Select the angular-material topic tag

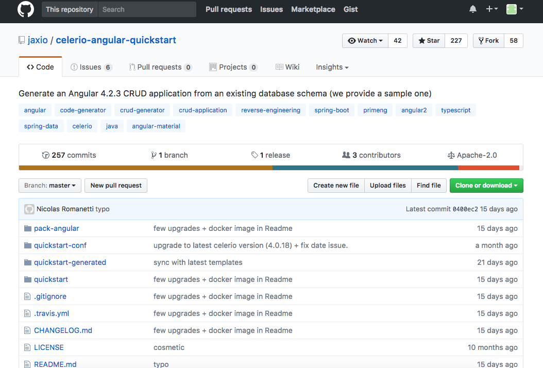(156, 126)
